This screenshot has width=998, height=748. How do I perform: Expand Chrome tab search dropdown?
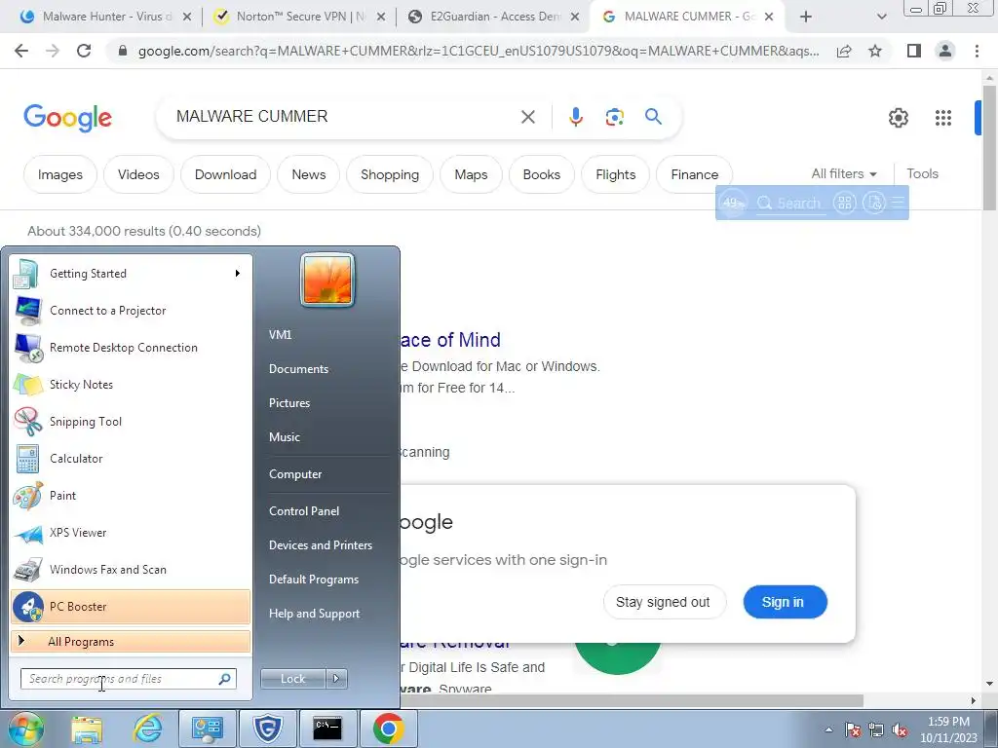coord(881,17)
